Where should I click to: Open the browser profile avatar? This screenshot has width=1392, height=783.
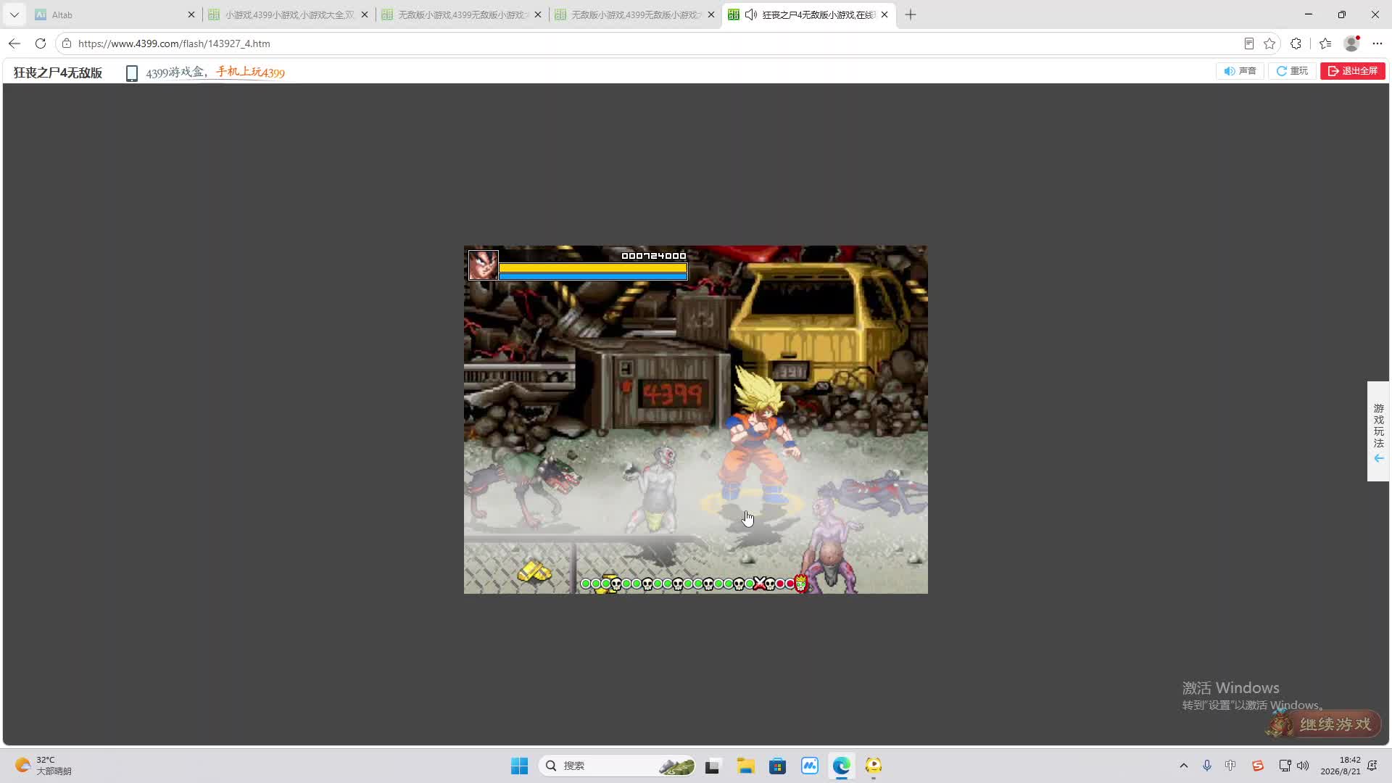tap(1351, 43)
